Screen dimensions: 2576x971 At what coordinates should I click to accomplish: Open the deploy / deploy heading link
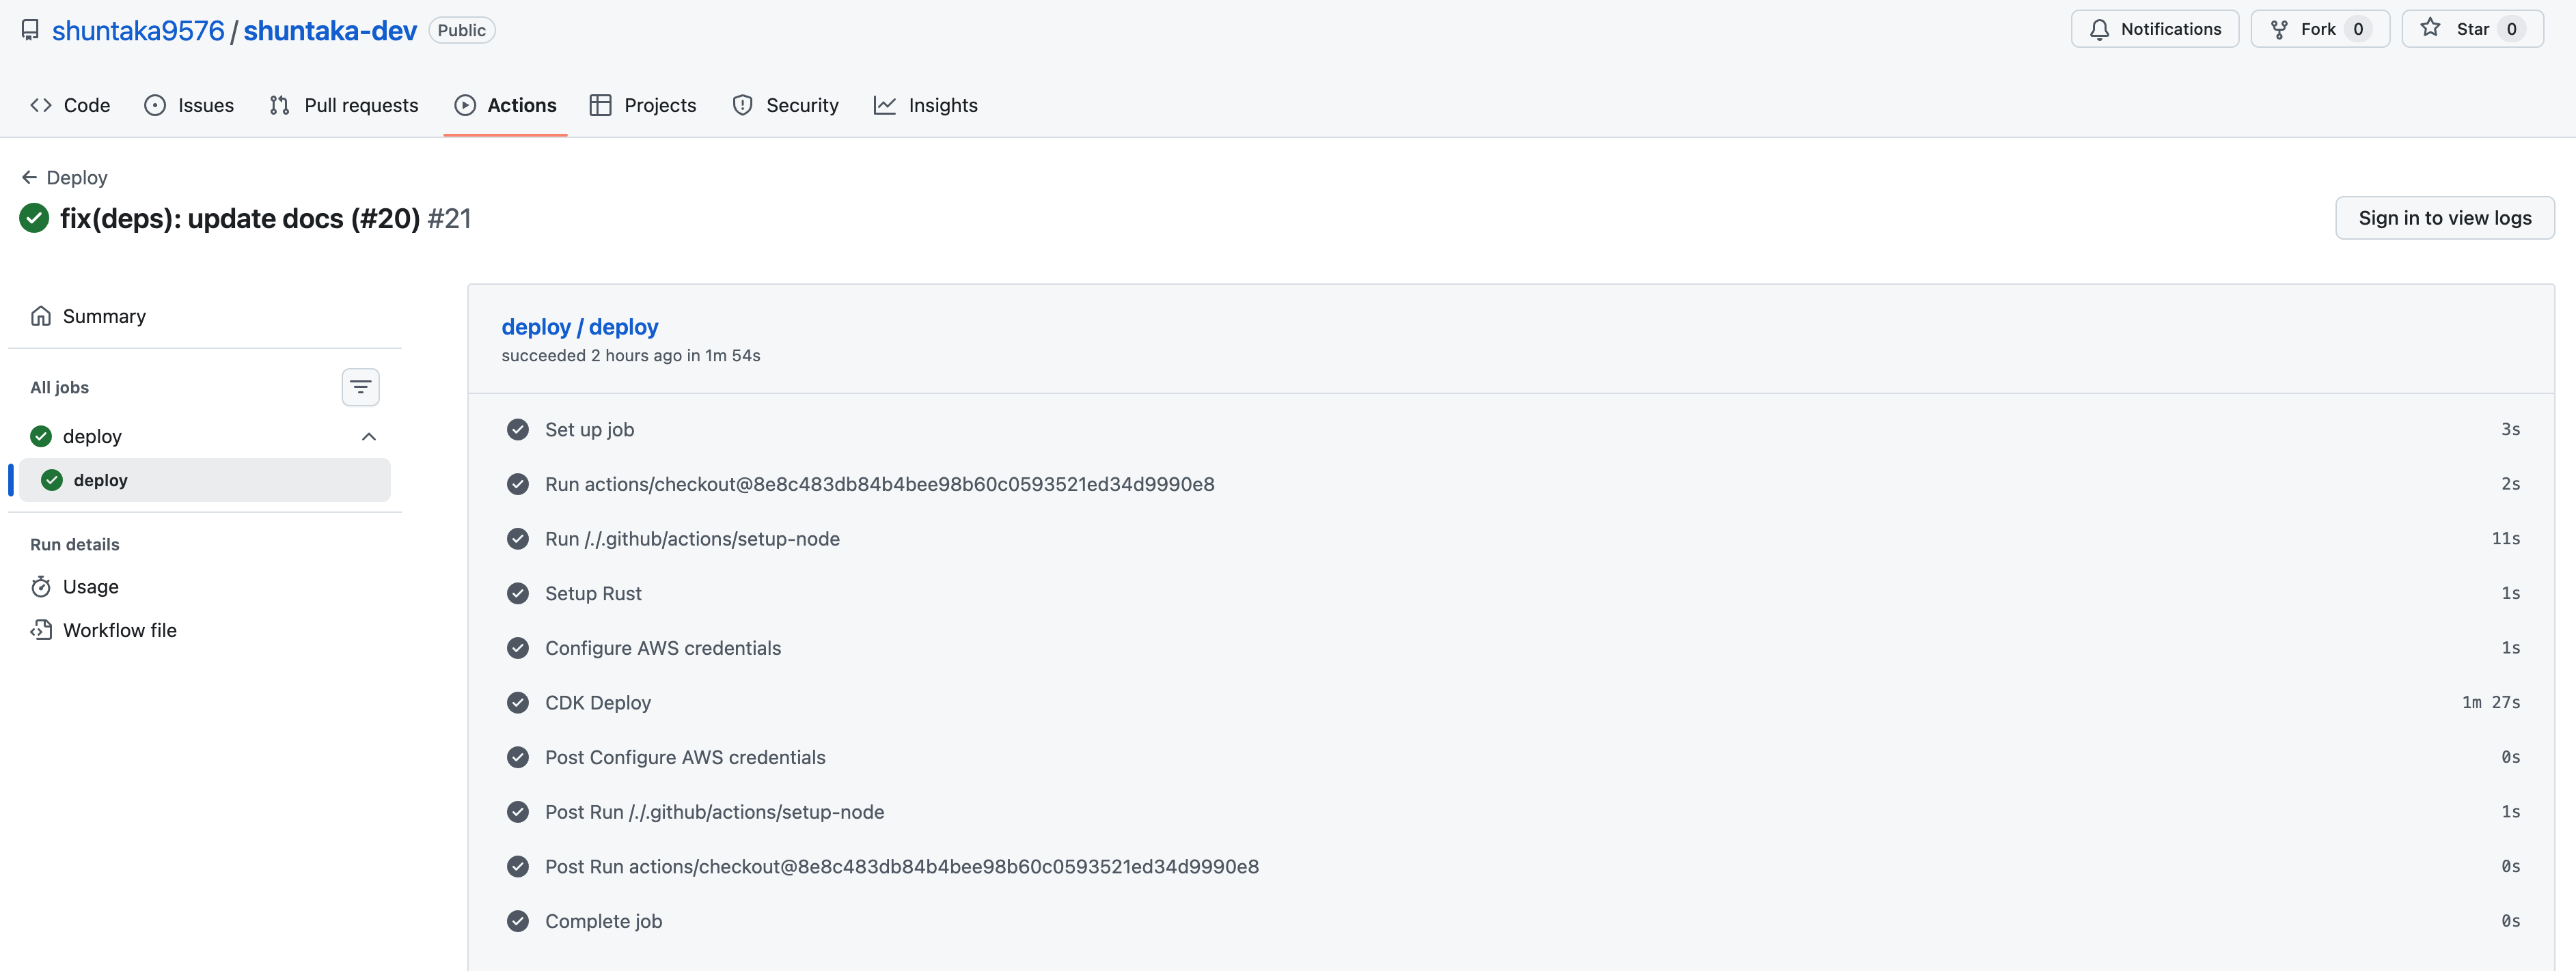[x=579, y=328]
